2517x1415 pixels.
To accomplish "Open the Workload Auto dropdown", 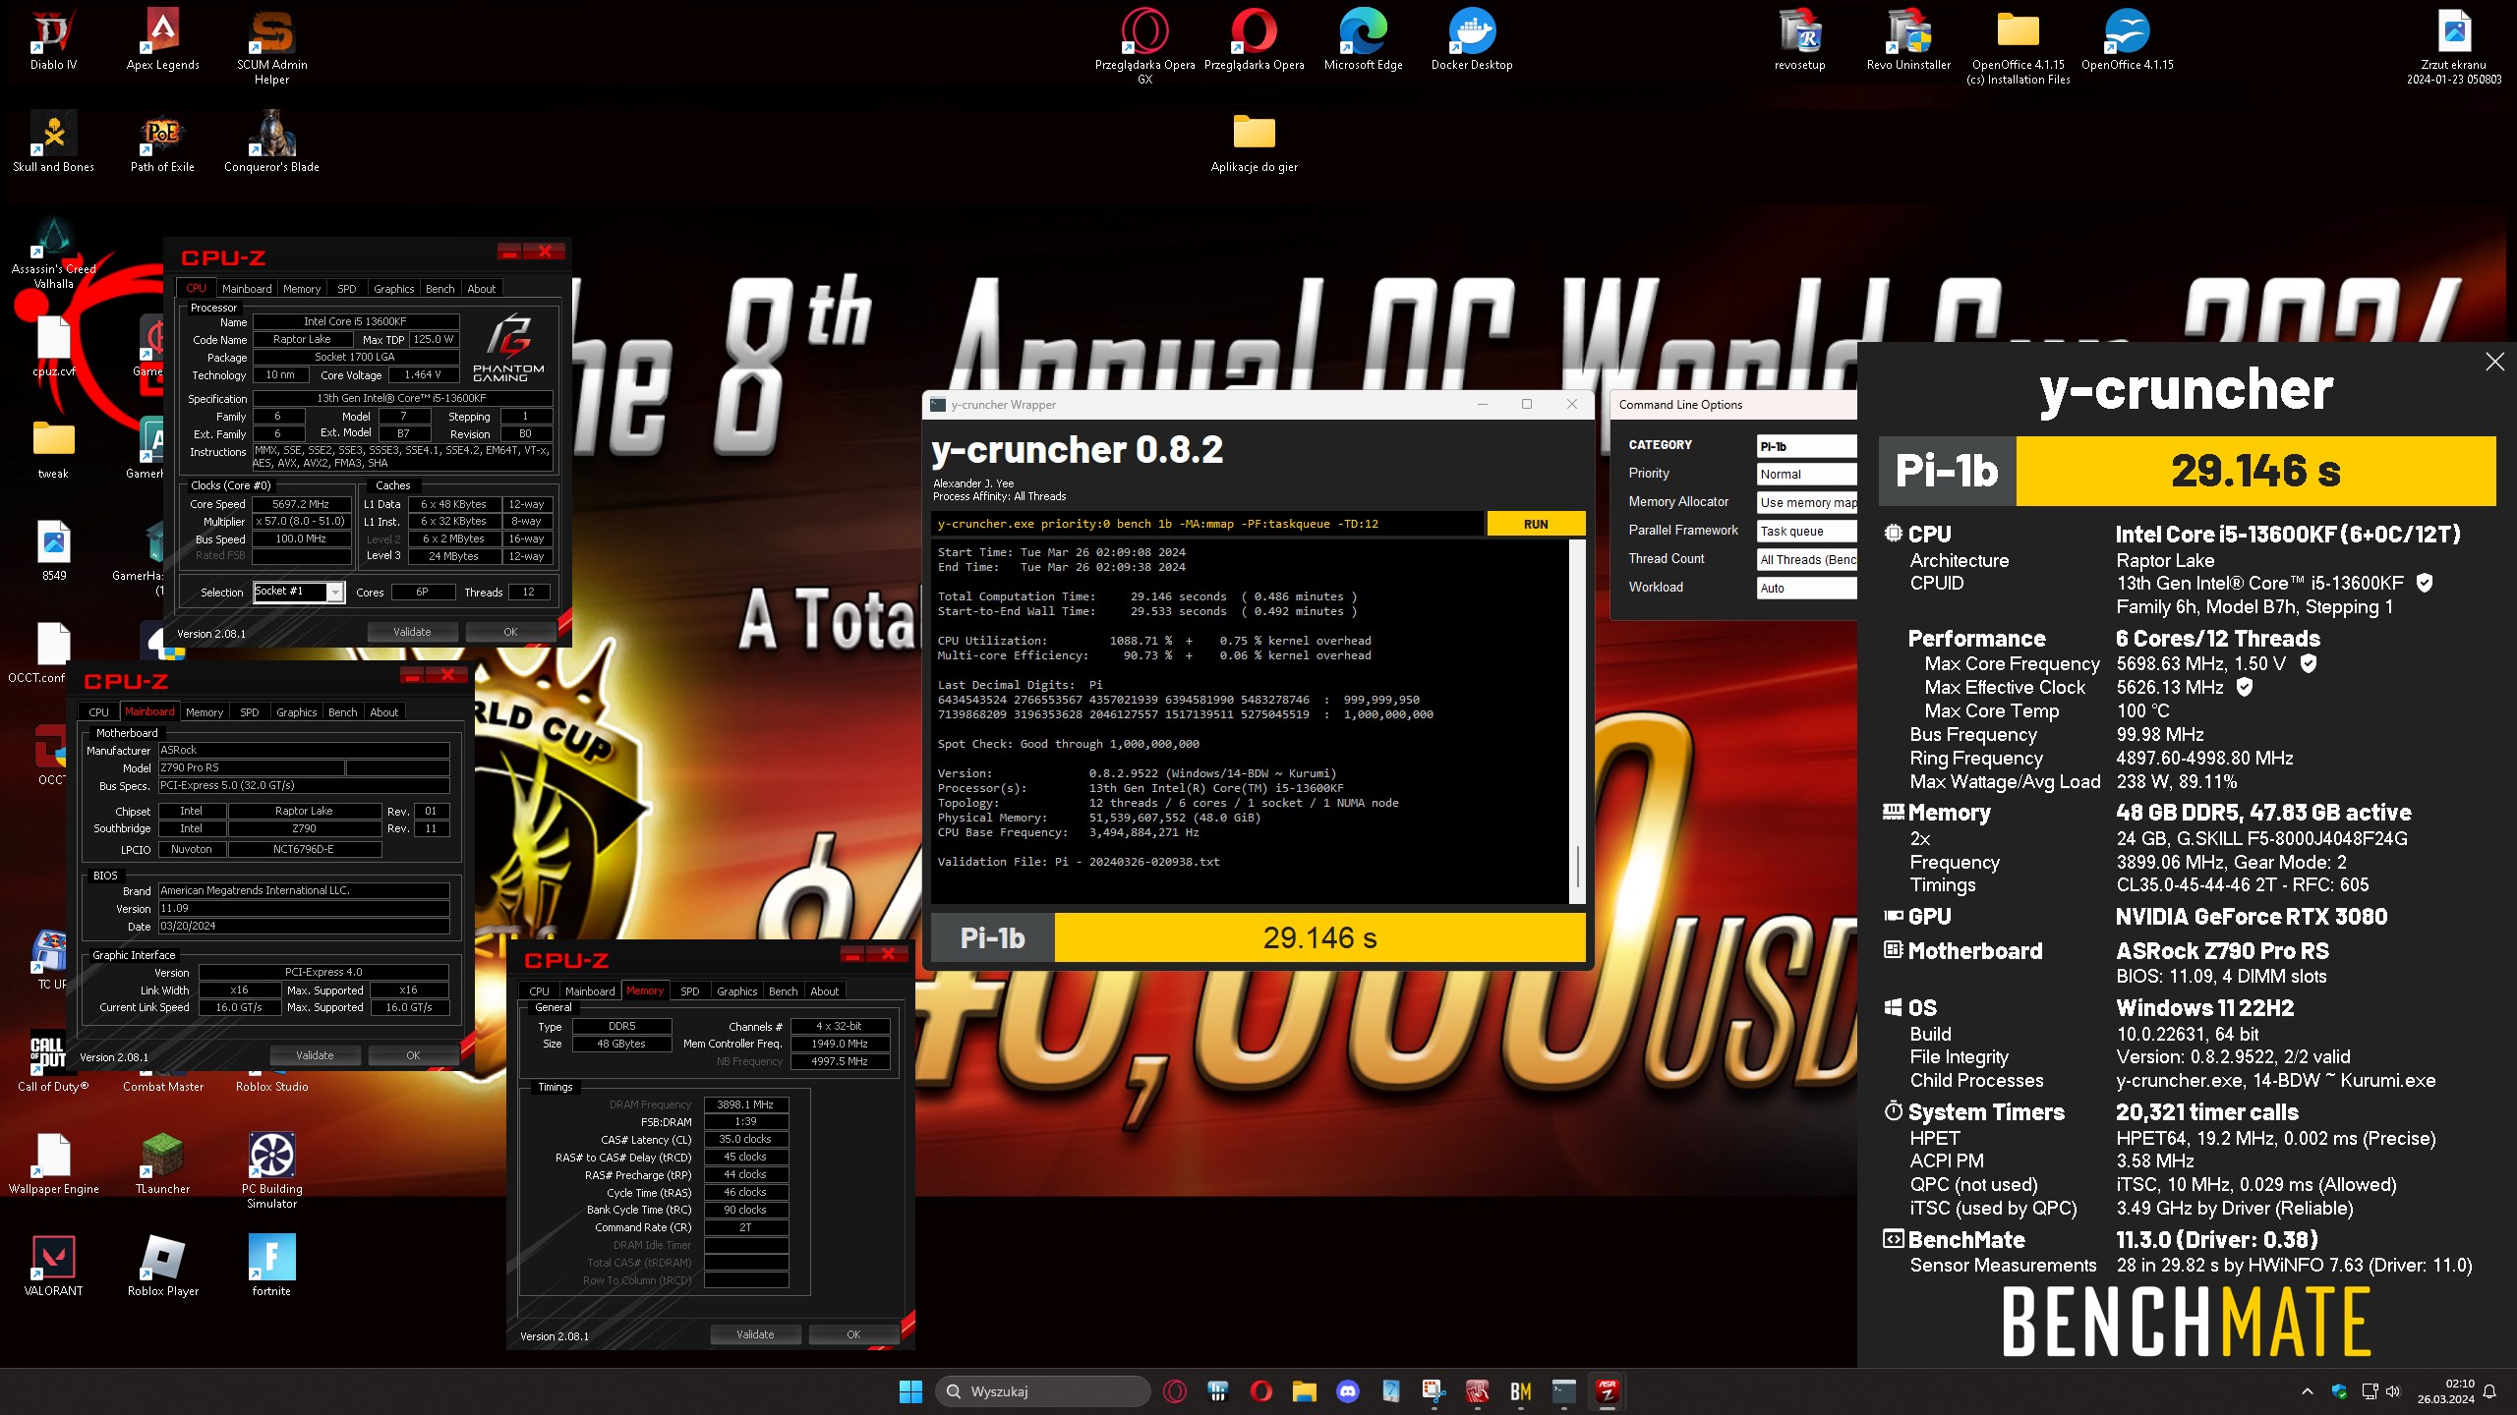I will 1806,589.
